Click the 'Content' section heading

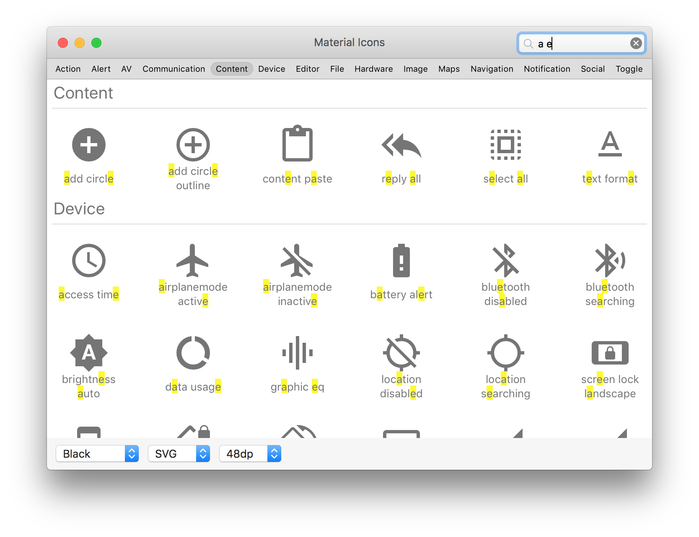[83, 93]
